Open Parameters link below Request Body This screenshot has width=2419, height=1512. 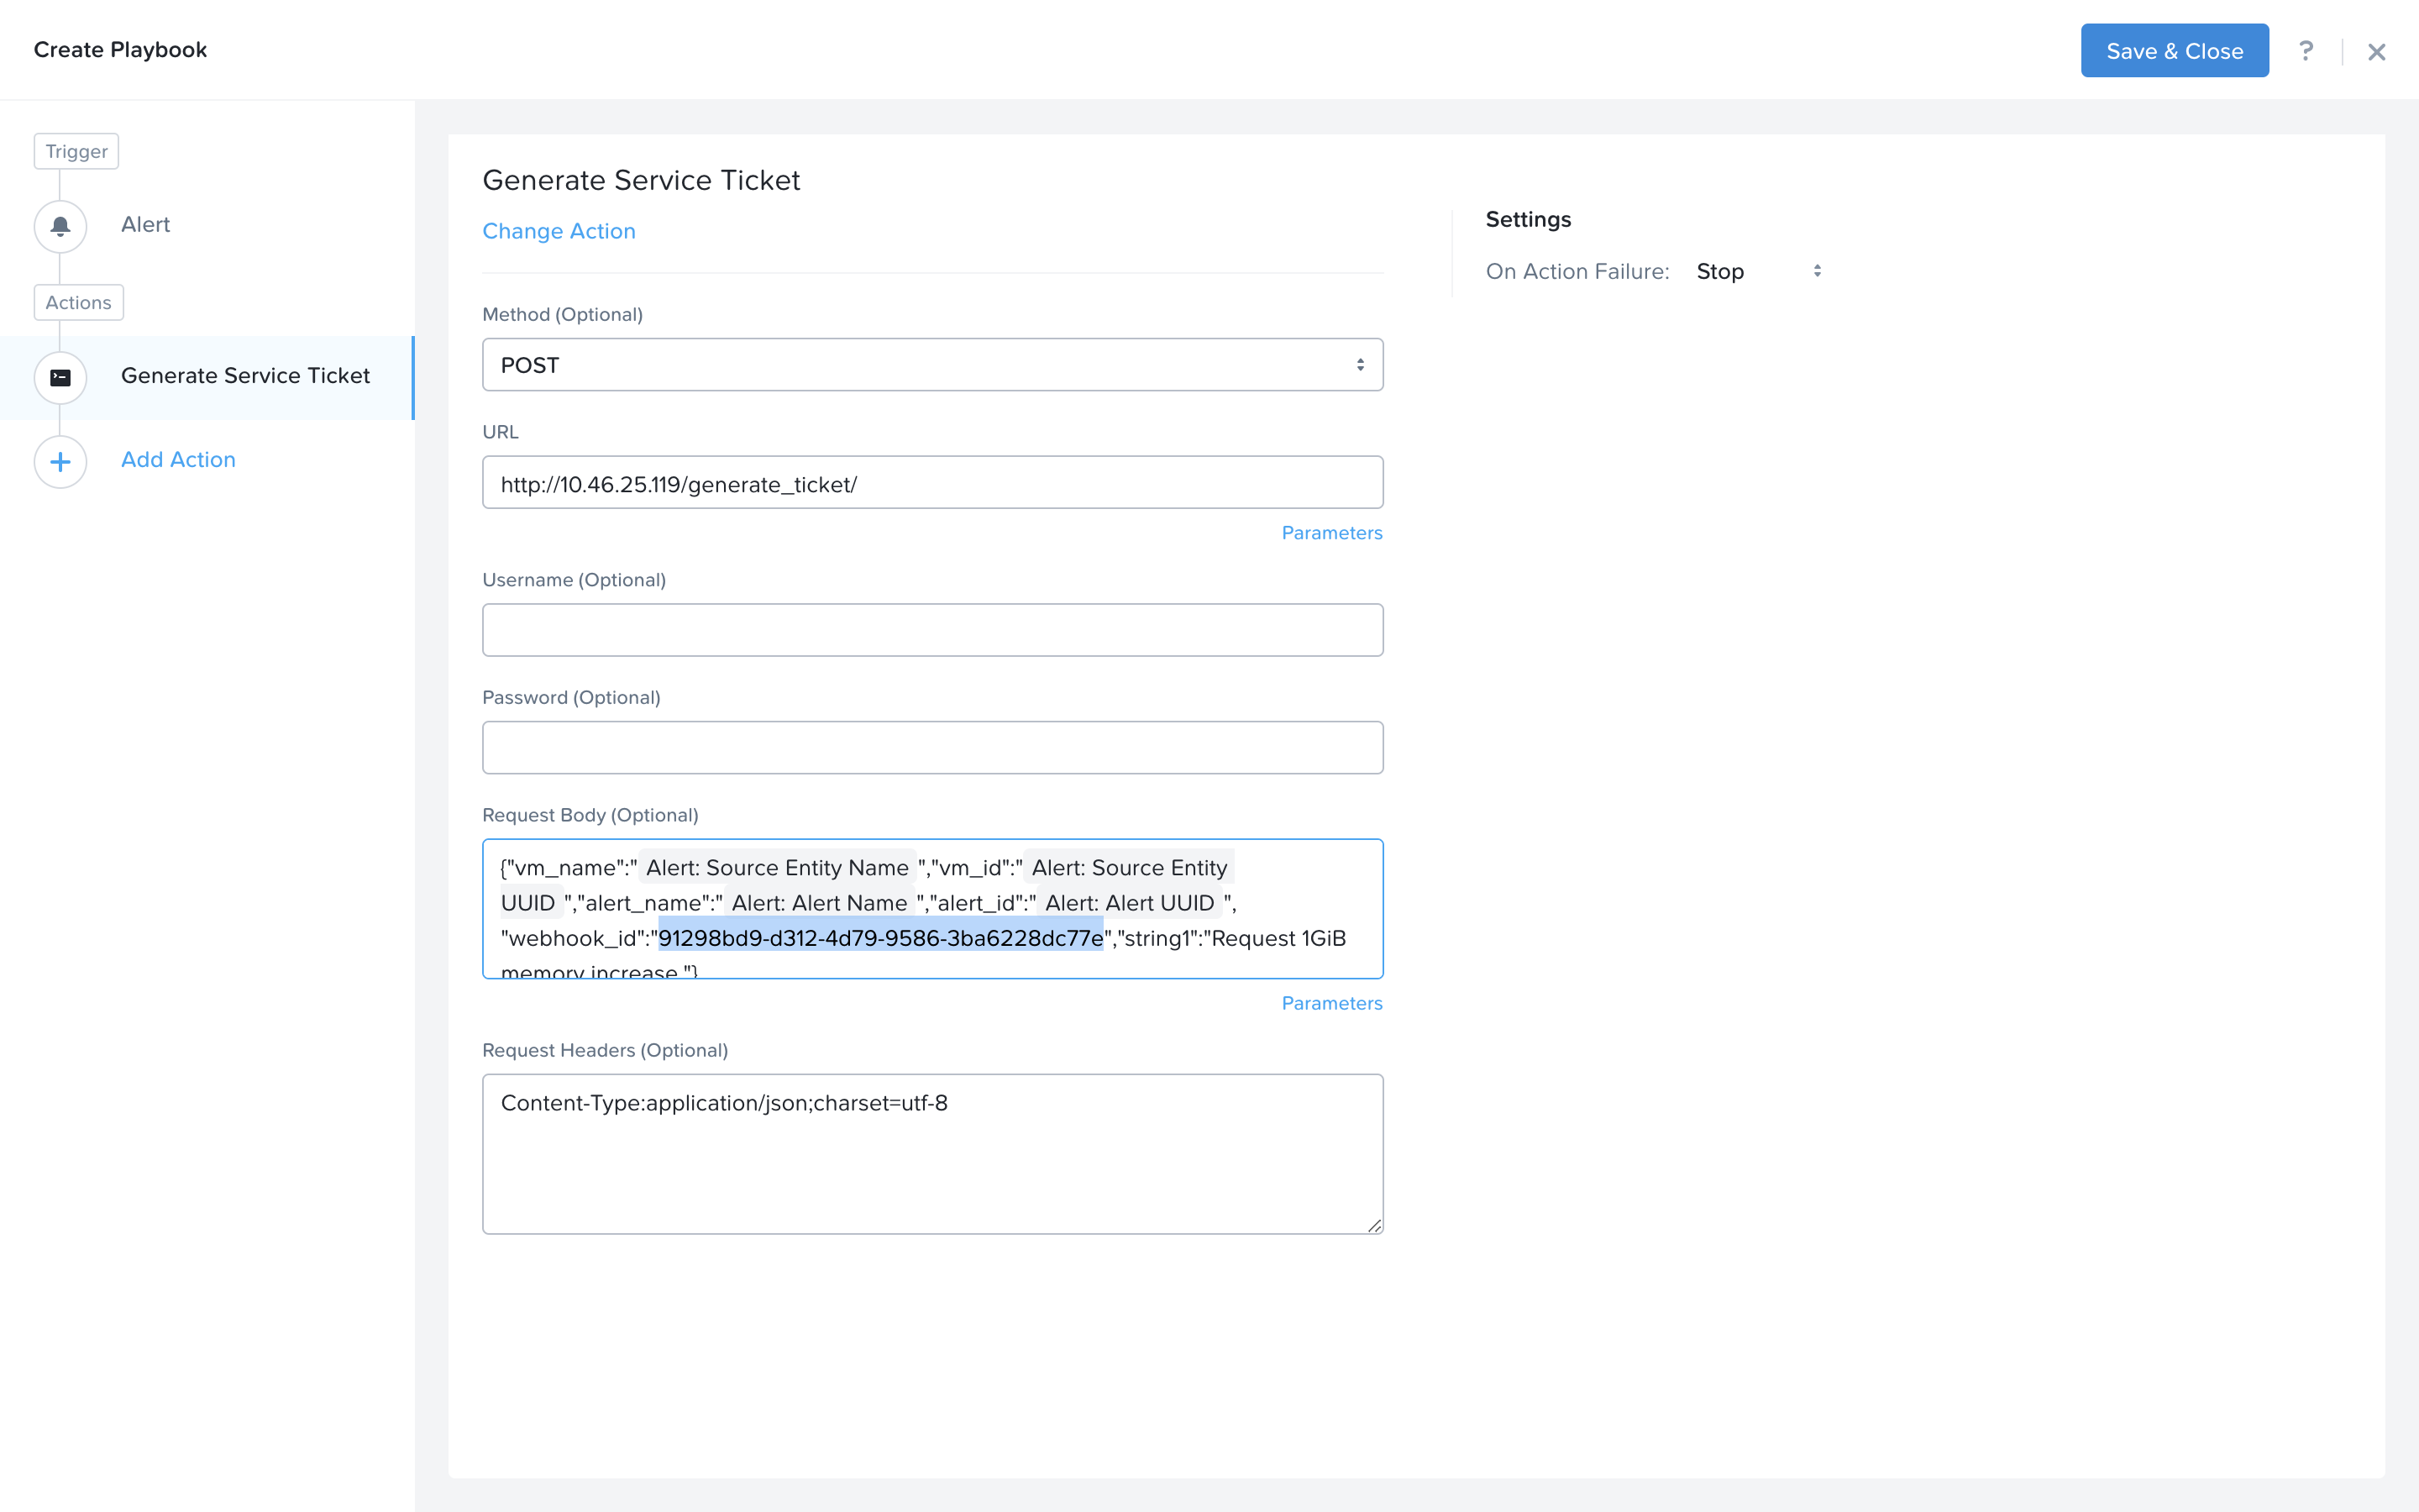click(x=1331, y=1003)
